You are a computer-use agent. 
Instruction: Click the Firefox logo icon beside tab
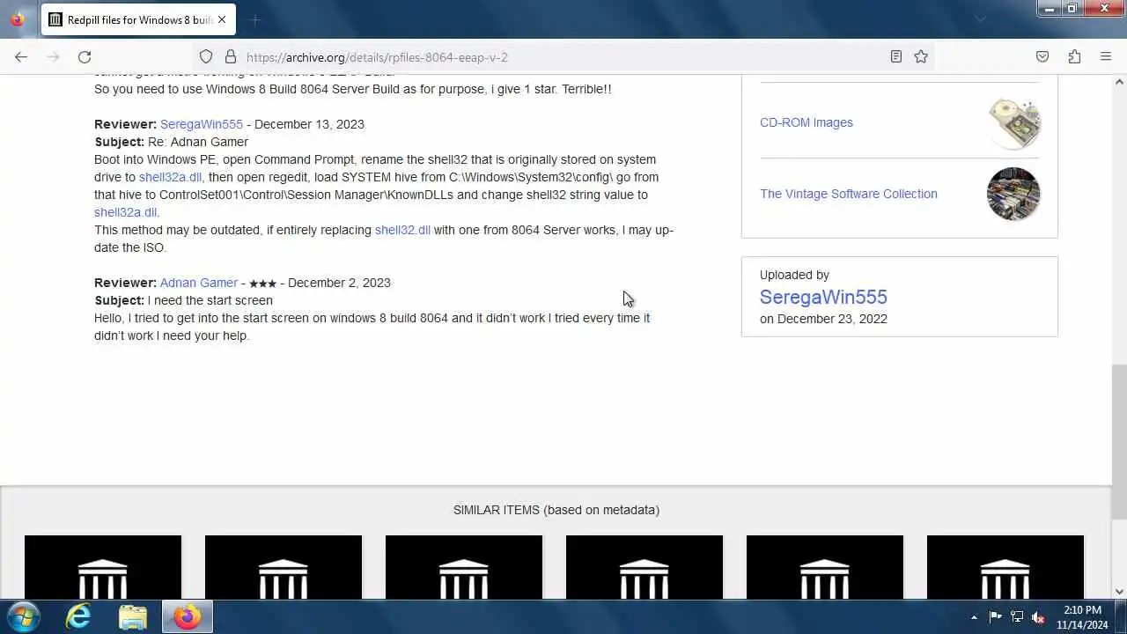(18, 19)
